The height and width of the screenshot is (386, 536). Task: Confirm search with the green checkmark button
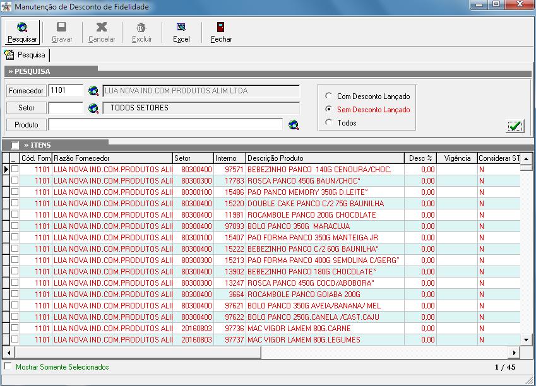tap(515, 126)
